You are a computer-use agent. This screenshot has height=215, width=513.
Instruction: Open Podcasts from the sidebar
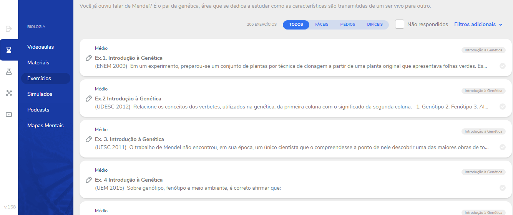38,110
